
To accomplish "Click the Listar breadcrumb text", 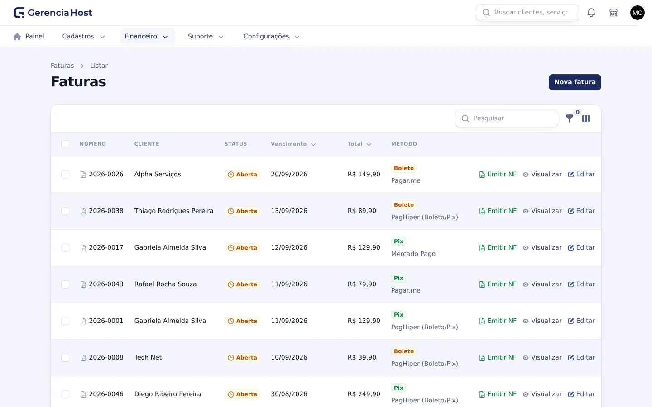I will [99, 66].
